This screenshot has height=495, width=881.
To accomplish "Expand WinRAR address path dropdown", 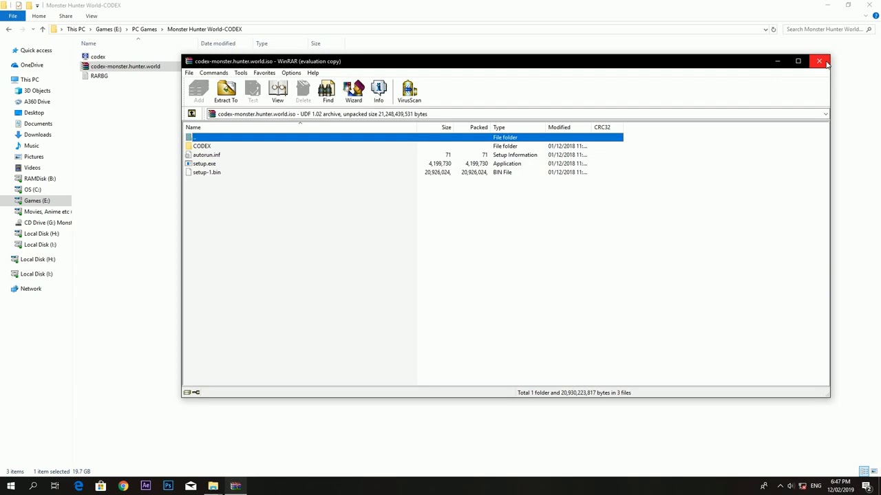I will pyautogui.click(x=825, y=114).
